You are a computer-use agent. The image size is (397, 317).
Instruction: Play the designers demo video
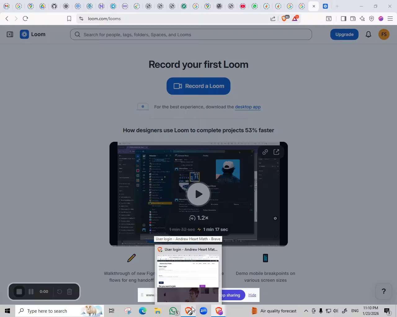click(x=198, y=194)
